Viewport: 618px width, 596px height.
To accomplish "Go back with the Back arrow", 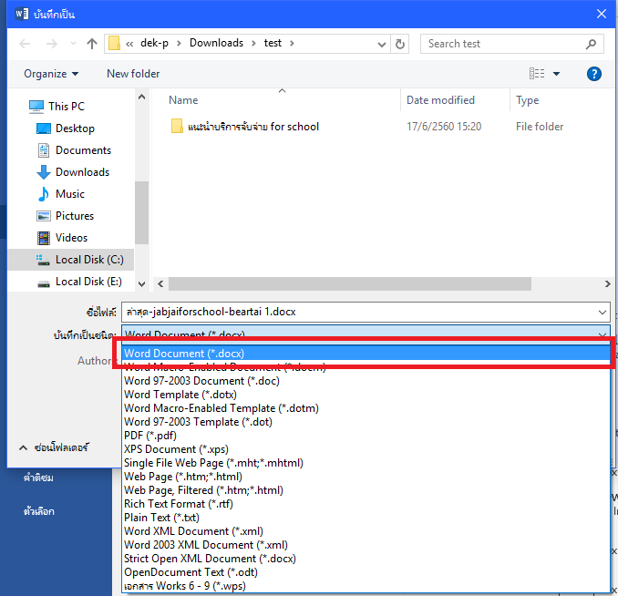I will [x=25, y=44].
